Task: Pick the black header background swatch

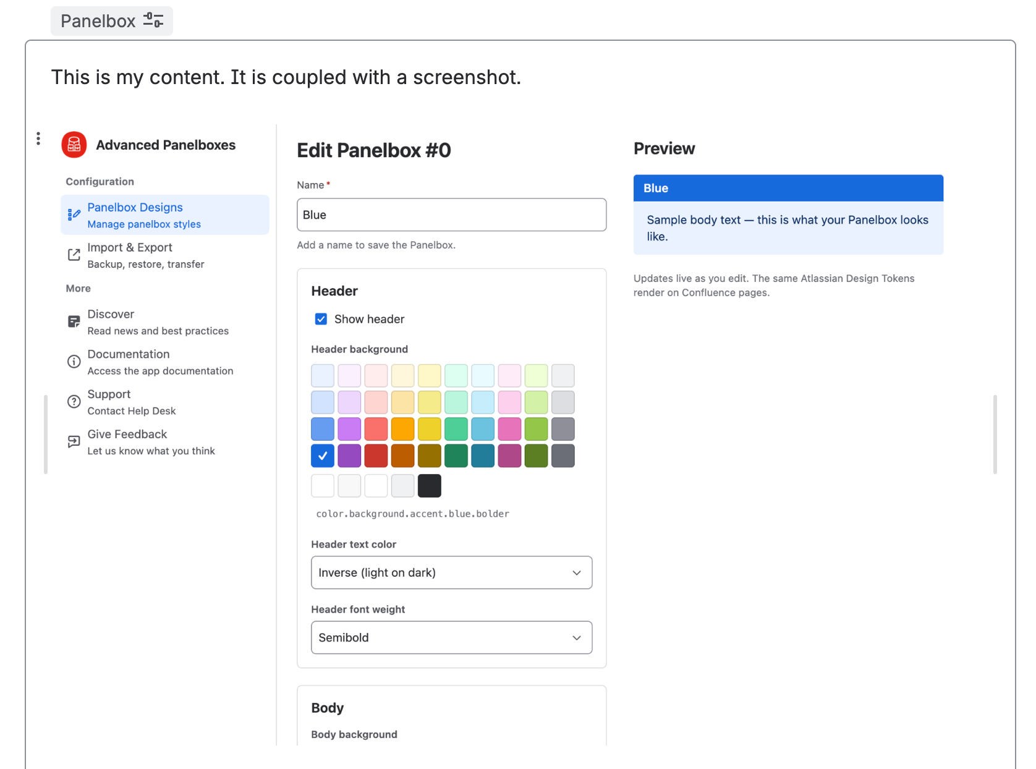Action: (x=430, y=486)
